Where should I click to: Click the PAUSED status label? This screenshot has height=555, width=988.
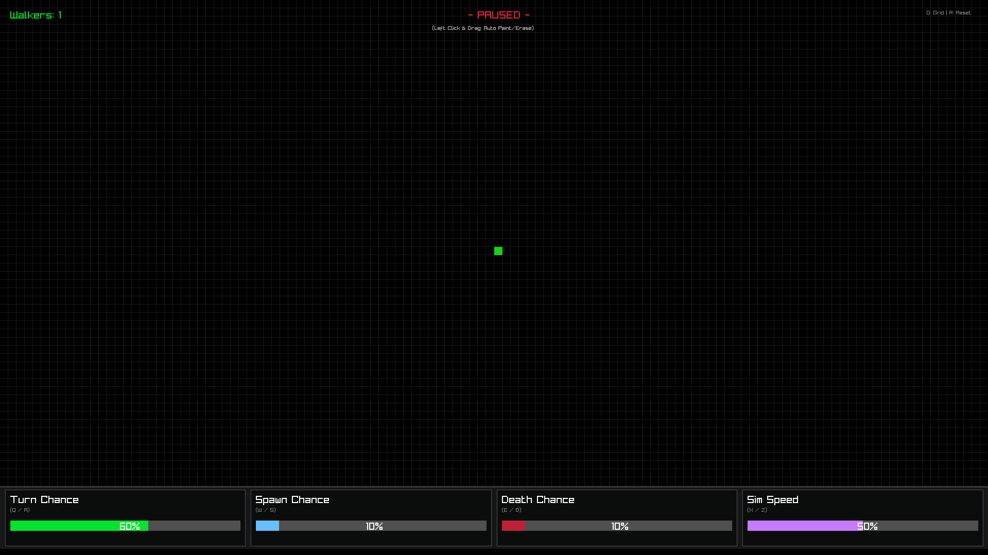[x=499, y=15]
